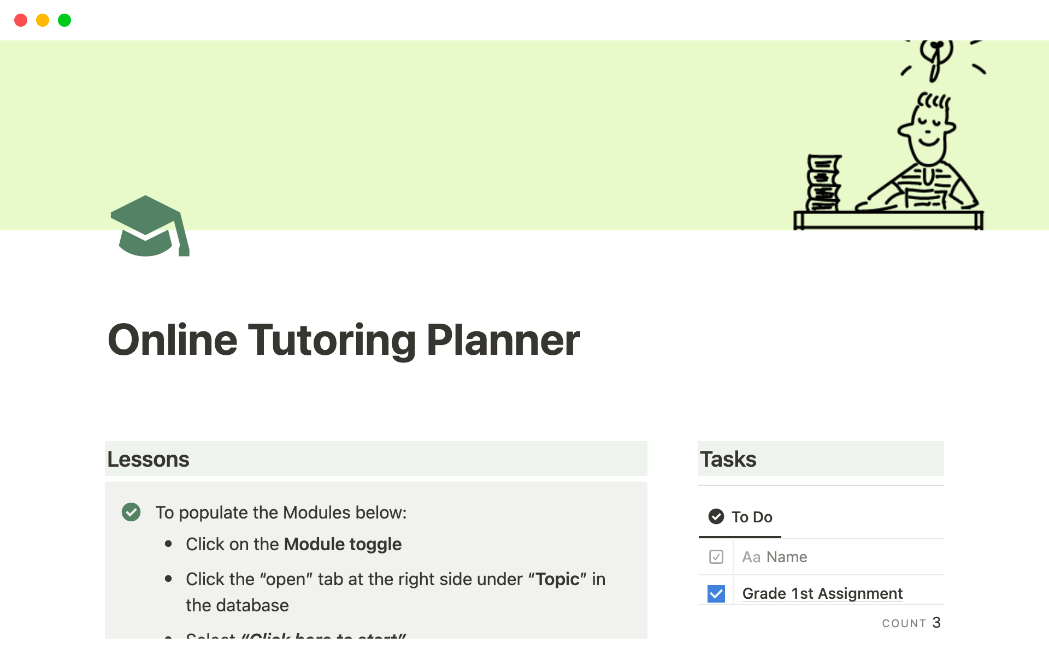Click the Lessons heading
1049x655 pixels.
[x=148, y=459]
